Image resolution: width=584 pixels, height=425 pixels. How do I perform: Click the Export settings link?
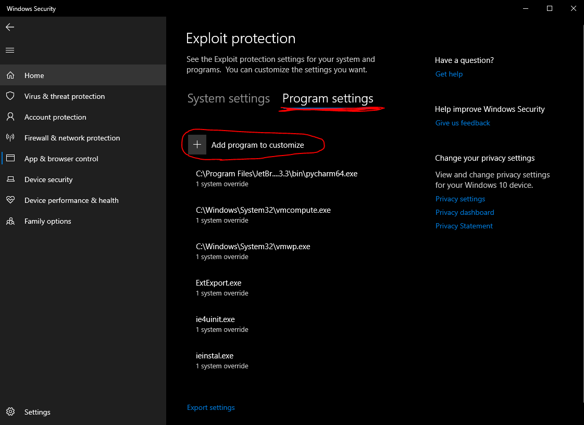[x=210, y=408]
